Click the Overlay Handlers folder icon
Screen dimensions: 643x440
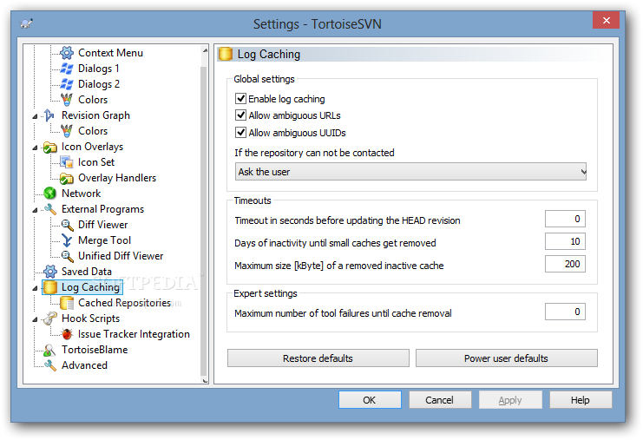coord(67,178)
